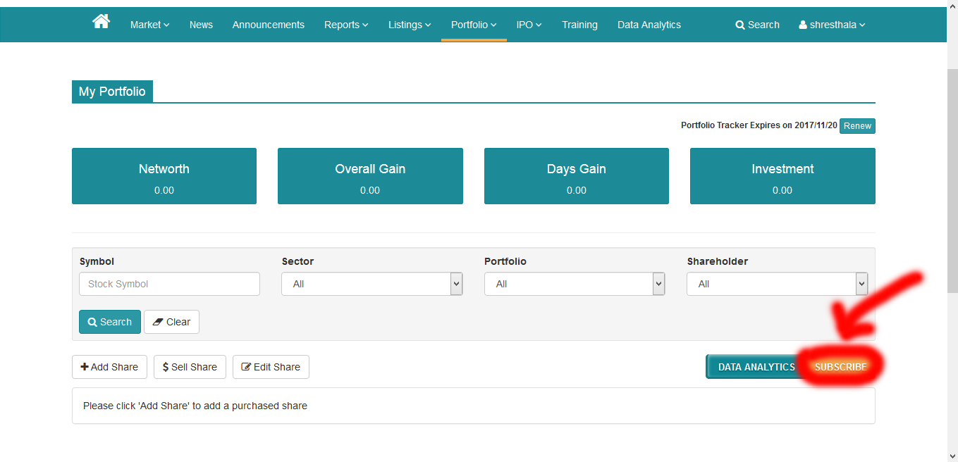Click the Renew button
958x462 pixels.
point(857,126)
